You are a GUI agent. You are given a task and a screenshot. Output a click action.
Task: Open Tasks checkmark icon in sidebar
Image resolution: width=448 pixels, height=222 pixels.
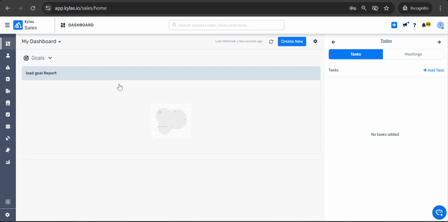point(8,114)
